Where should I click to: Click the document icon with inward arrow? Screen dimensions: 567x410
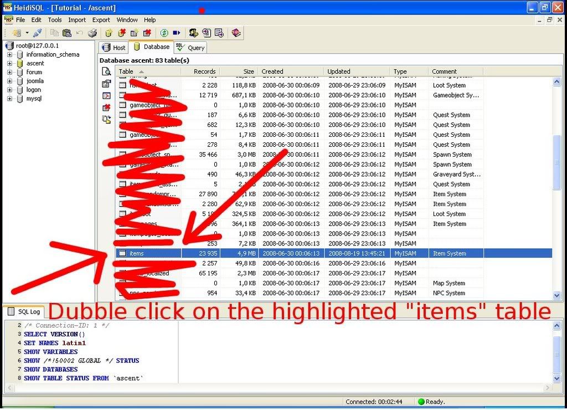(x=207, y=33)
